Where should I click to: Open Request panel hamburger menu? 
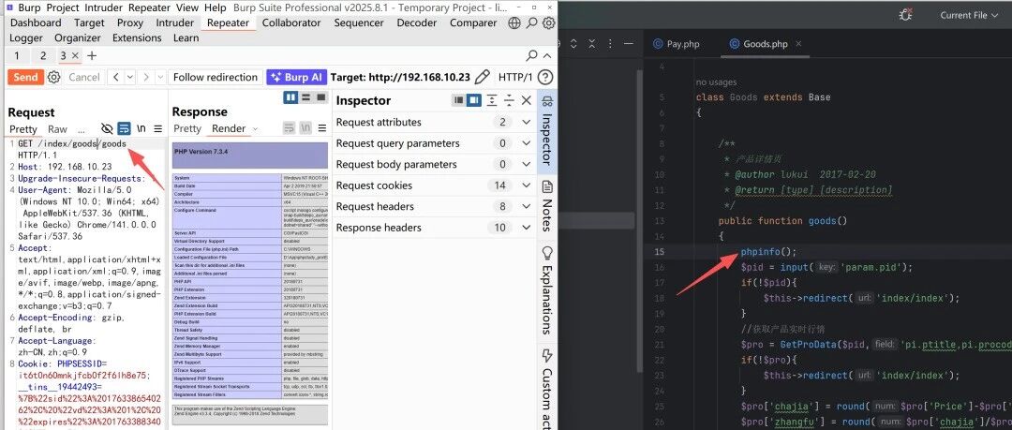pyautogui.click(x=158, y=128)
